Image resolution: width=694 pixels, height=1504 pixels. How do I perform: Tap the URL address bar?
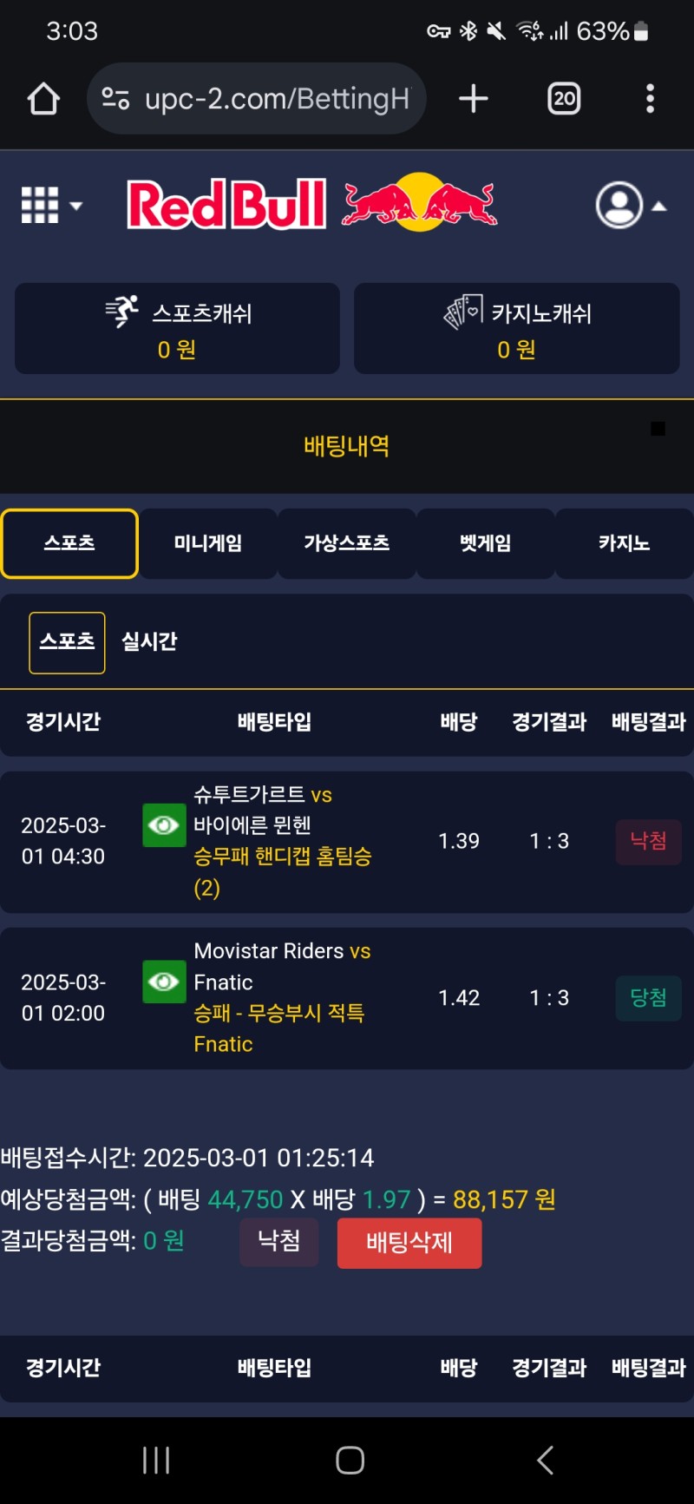click(x=276, y=99)
